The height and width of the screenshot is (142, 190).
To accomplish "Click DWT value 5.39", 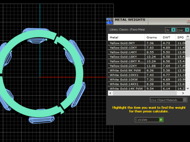I will click(x=166, y=84).
